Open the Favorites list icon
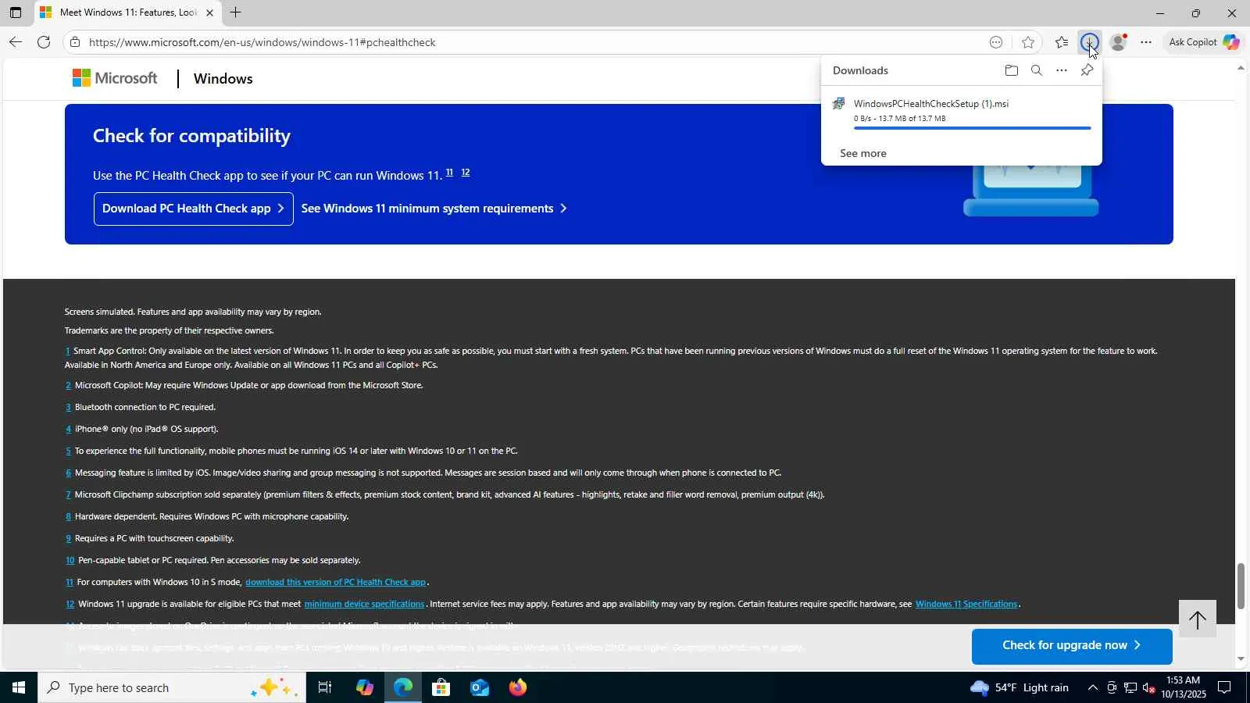Viewport: 1250px width, 703px height. (x=1062, y=42)
